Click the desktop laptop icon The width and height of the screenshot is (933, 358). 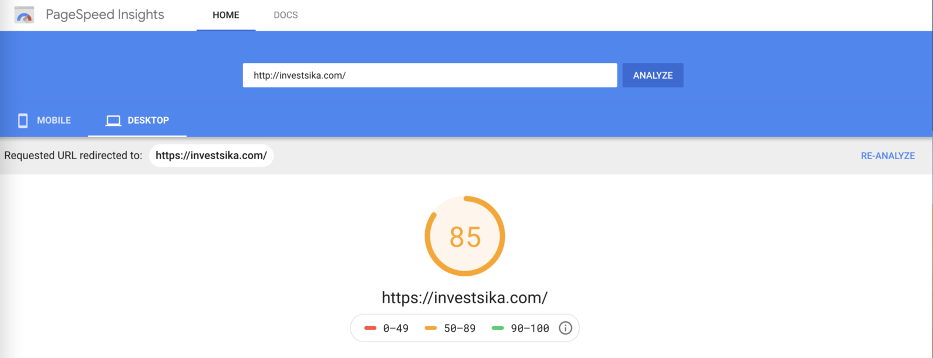tap(113, 121)
